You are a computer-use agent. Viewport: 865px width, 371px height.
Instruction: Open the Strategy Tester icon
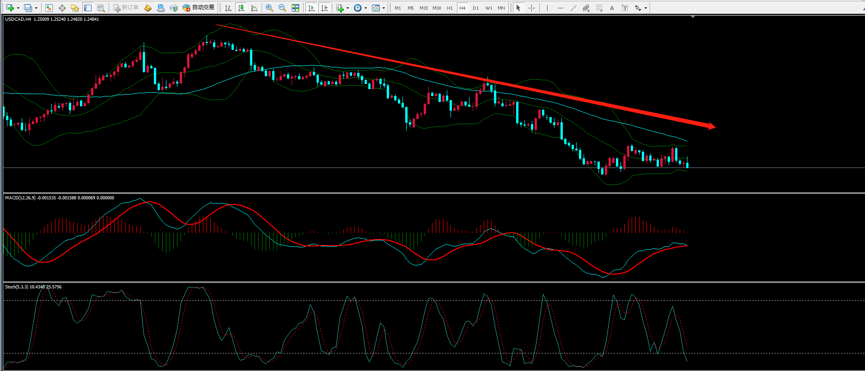click(101, 8)
